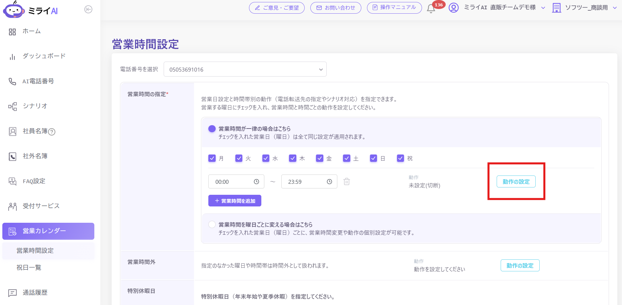Click 動作の設定 for 営業時間外 row

pyautogui.click(x=520, y=265)
